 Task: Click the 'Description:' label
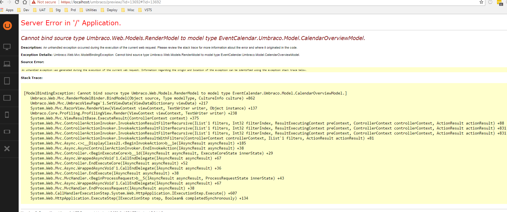[31, 48]
